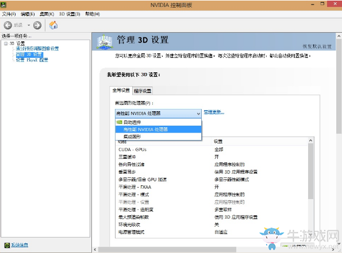Viewport: 342px width, 253px height.
Task: Choose 集成图形 option in list
Action: click(x=158, y=137)
